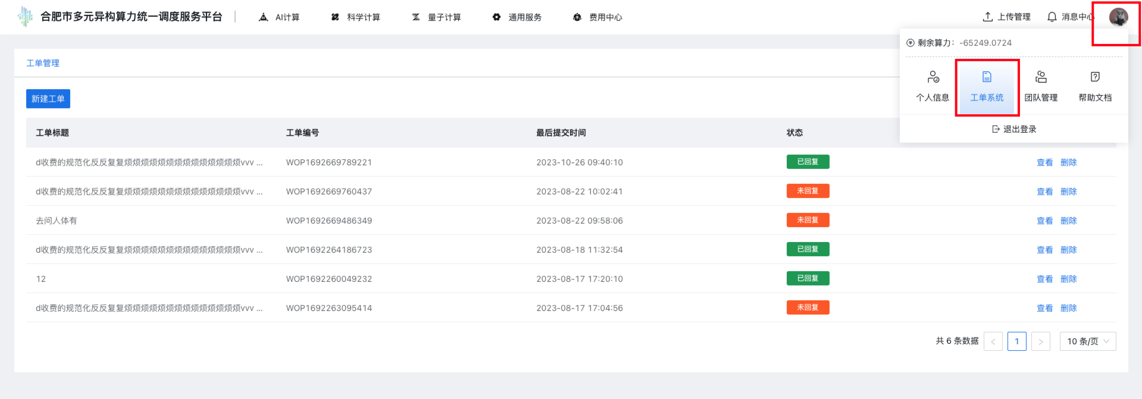The height and width of the screenshot is (399, 1142).
Task: Open 团队管理 icon in user menu
Action: 1041,77
